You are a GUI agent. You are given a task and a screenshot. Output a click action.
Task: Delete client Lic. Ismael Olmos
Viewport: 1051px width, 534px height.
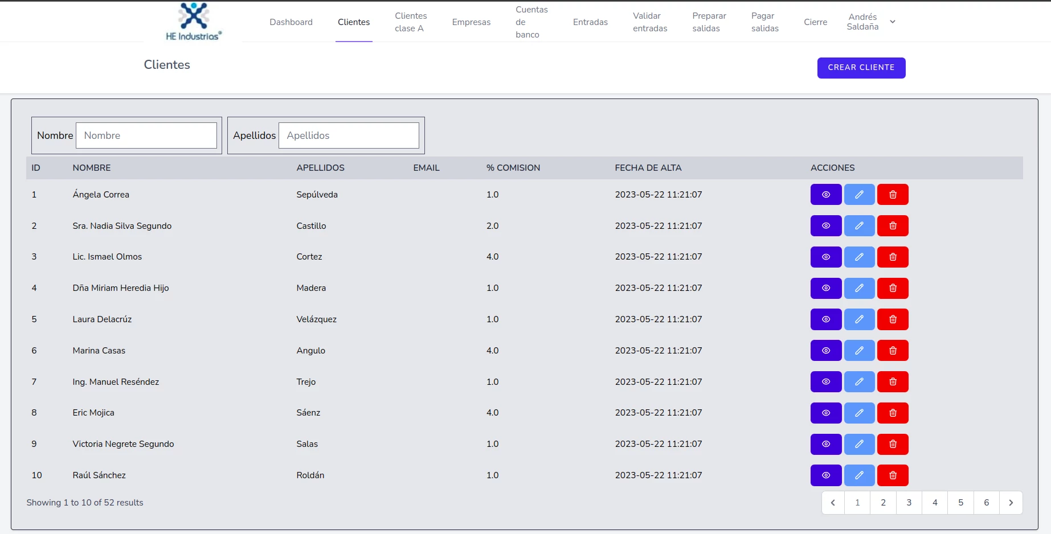[893, 257]
